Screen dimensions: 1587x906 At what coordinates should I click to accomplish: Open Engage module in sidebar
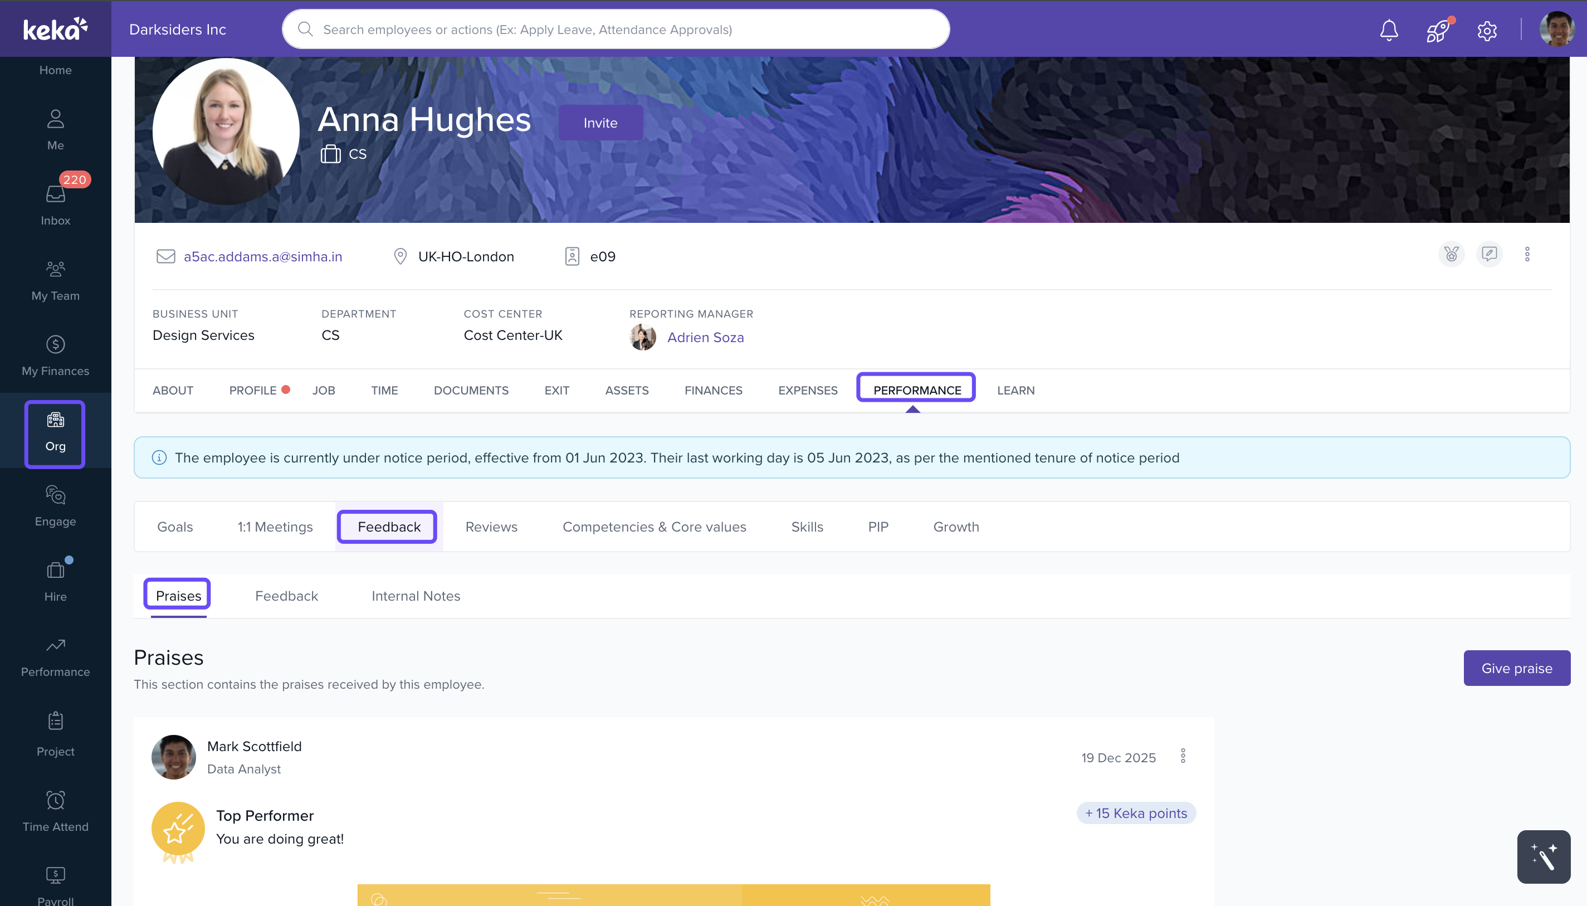(x=55, y=506)
